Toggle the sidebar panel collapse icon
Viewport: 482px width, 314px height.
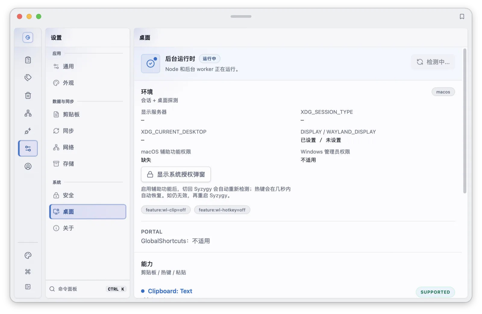(28, 287)
